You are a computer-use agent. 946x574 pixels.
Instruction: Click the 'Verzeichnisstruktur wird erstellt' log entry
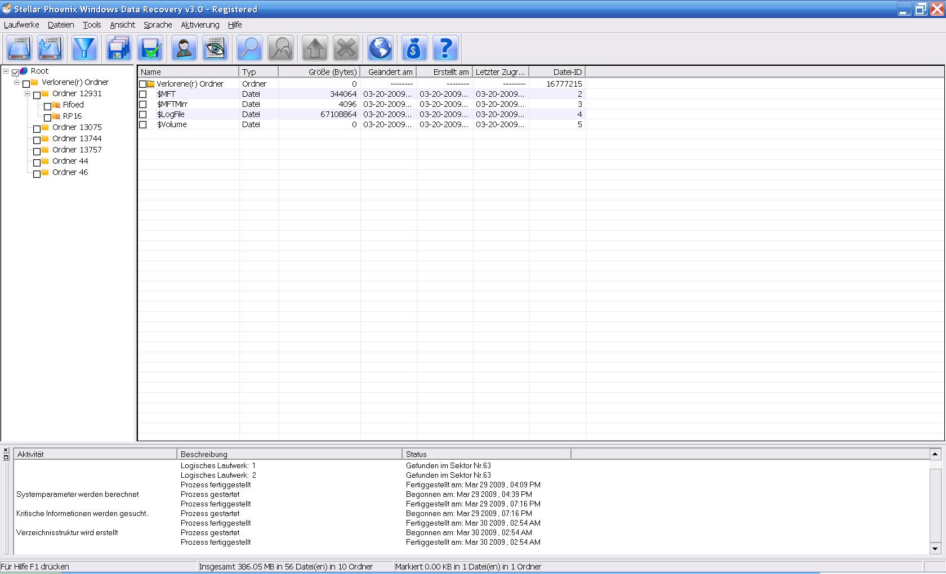pyautogui.click(x=67, y=533)
